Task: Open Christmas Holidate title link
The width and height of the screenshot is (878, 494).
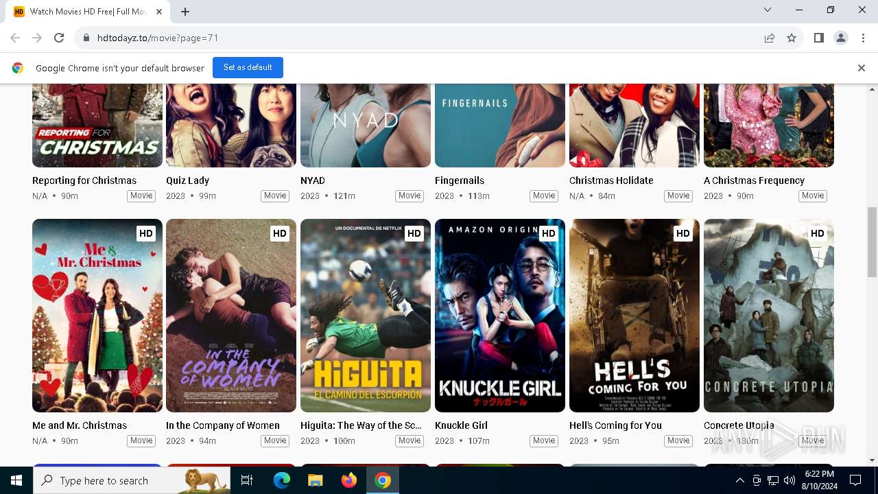Action: (611, 180)
